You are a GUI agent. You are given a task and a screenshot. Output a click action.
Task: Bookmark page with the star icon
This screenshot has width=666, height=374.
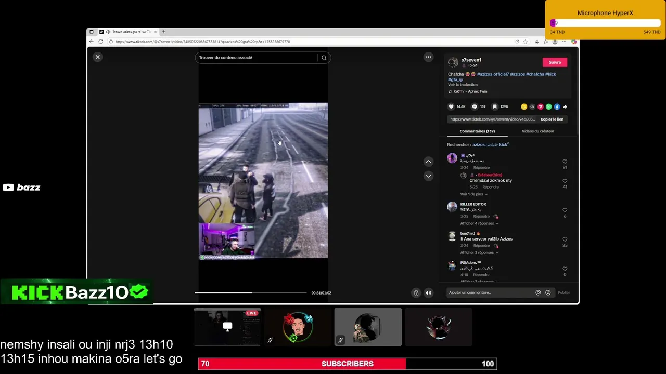tap(526, 42)
